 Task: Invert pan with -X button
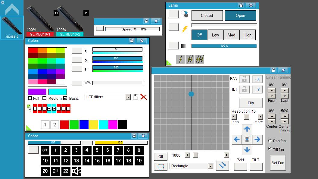tap(257, 79)
